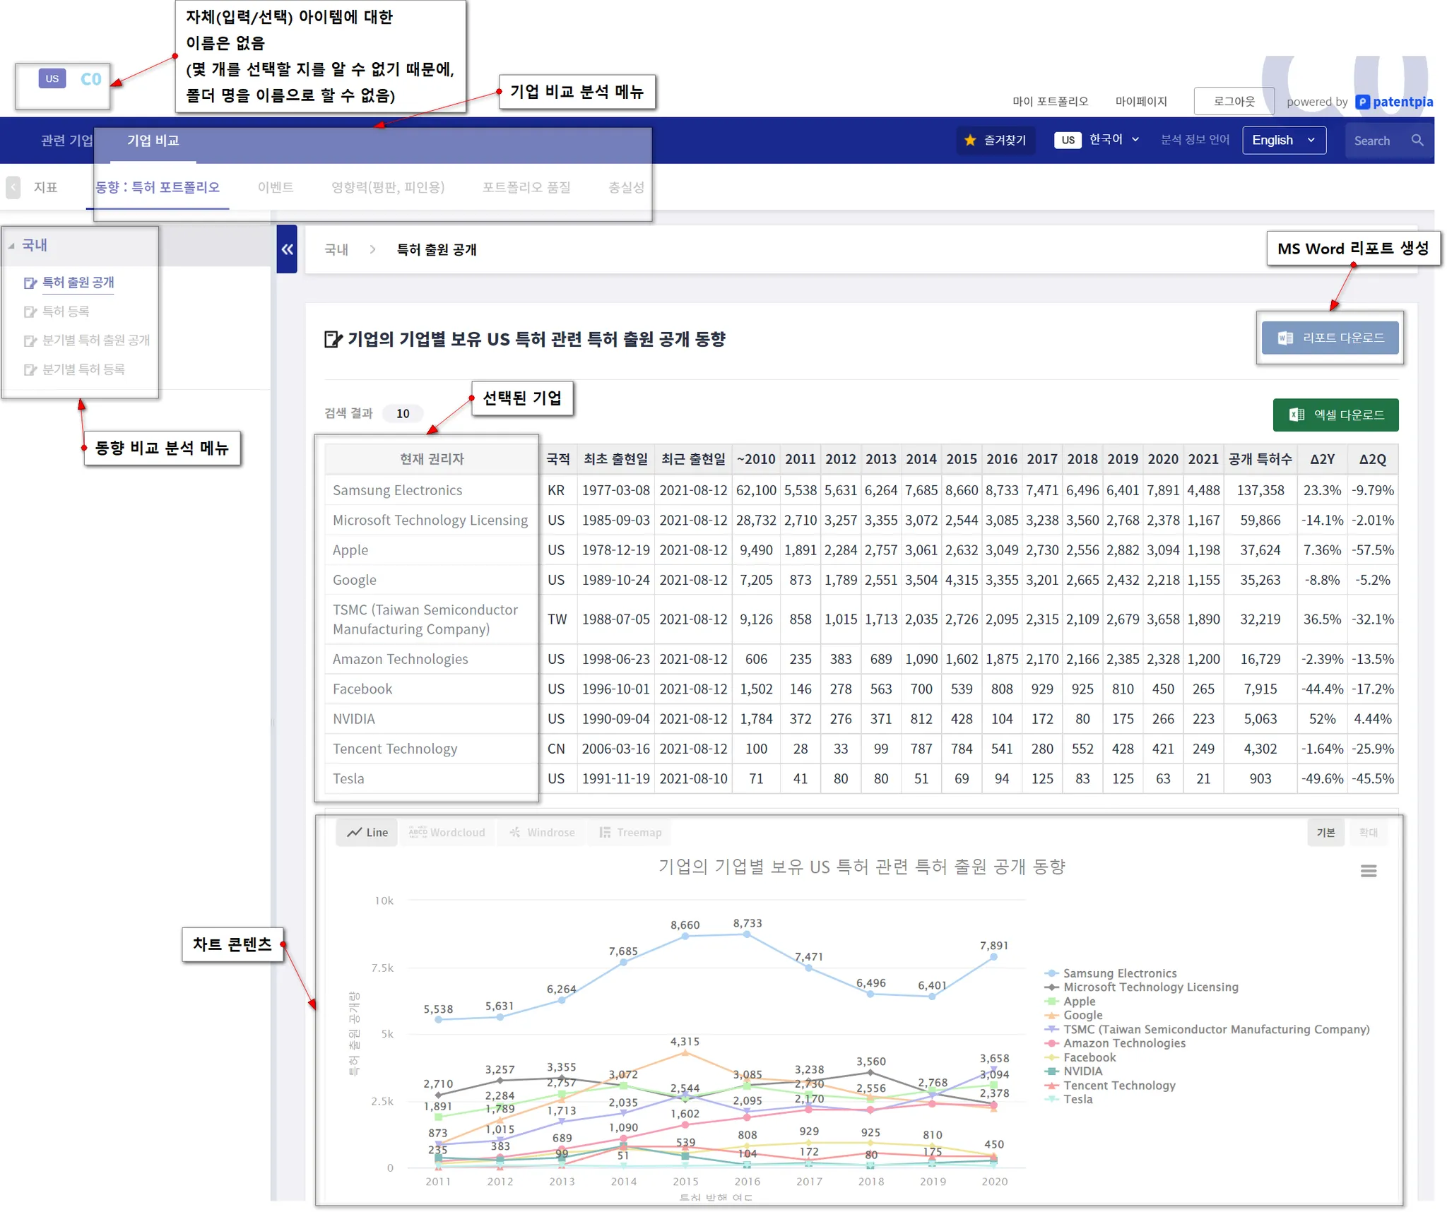Select the 기업 비교 menu
Image resolution: width=1447 pixels, height=1212 pixels.
click(153, 141)
